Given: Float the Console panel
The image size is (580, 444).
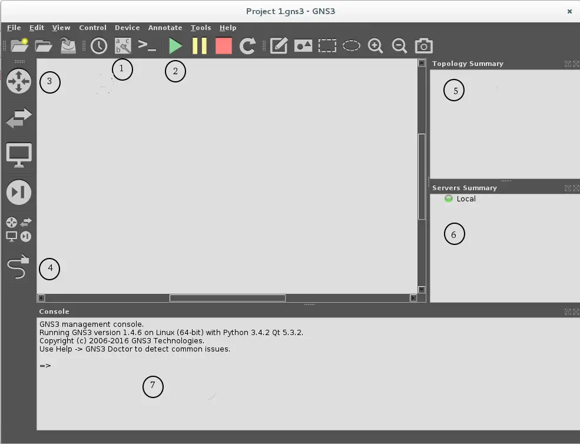Looking at the screenshot, I should click(x=568, y=312).
